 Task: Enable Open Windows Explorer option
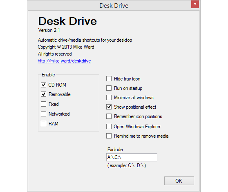click(x=109, y=127)
